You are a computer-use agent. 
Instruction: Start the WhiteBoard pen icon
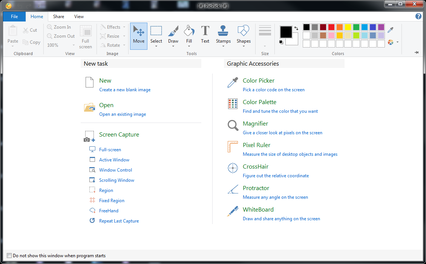click(233, 211)
